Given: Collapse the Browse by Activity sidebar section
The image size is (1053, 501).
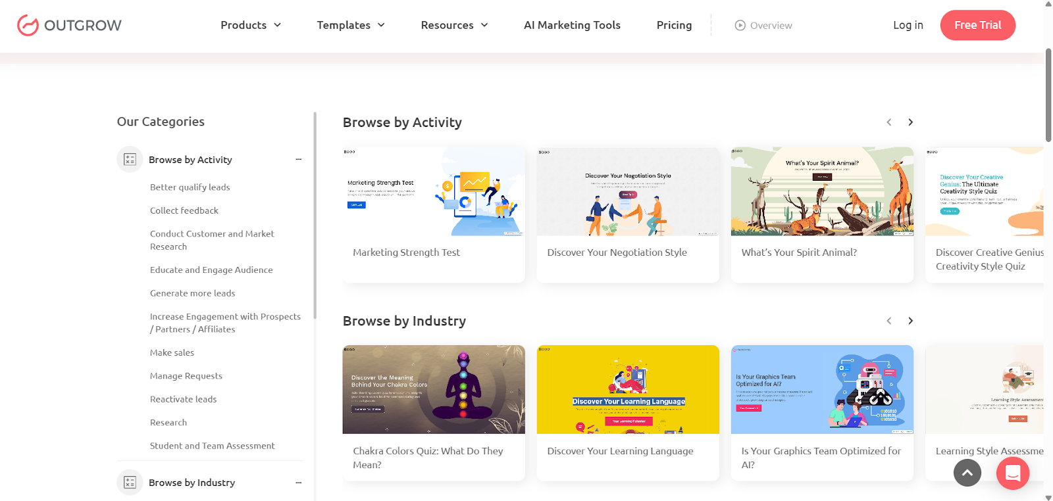Looking at the screenshot, I should coord(298,160).
